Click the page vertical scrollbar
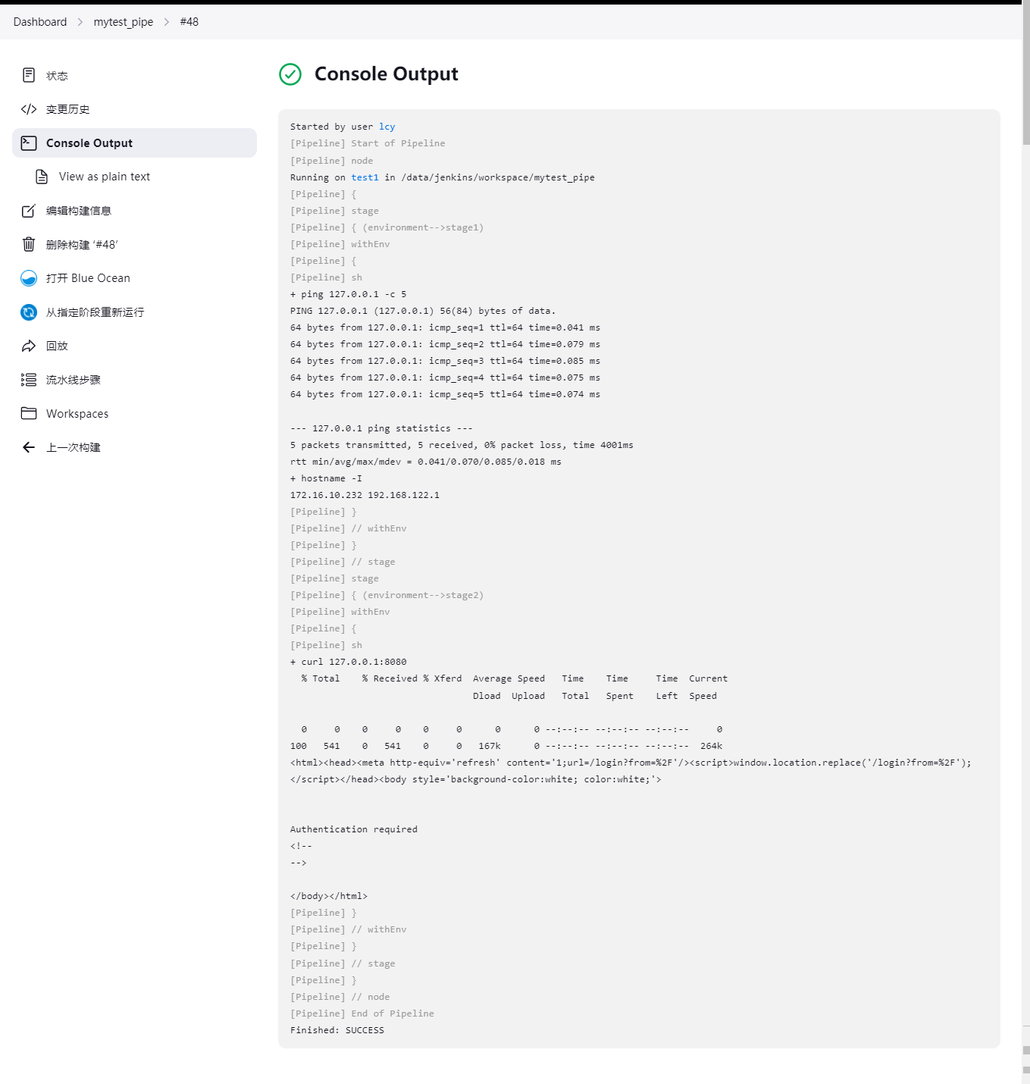The height and width of the screenshot is (1084, 1030). (x=1025, y=76)
